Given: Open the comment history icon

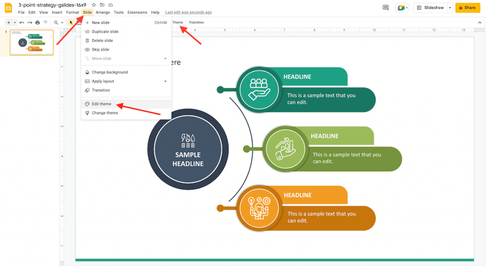Looking at the screenshot, I should point(385,8).
